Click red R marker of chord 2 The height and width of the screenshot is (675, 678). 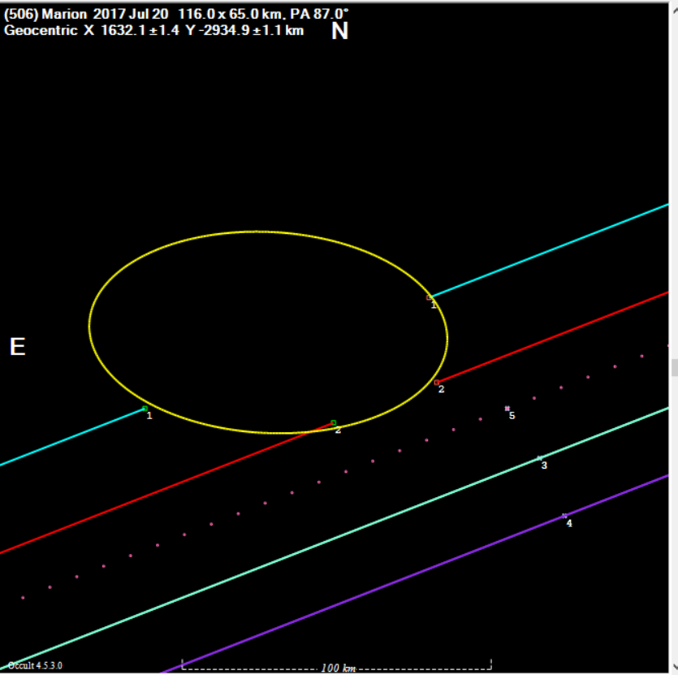(x=437, y=383)
